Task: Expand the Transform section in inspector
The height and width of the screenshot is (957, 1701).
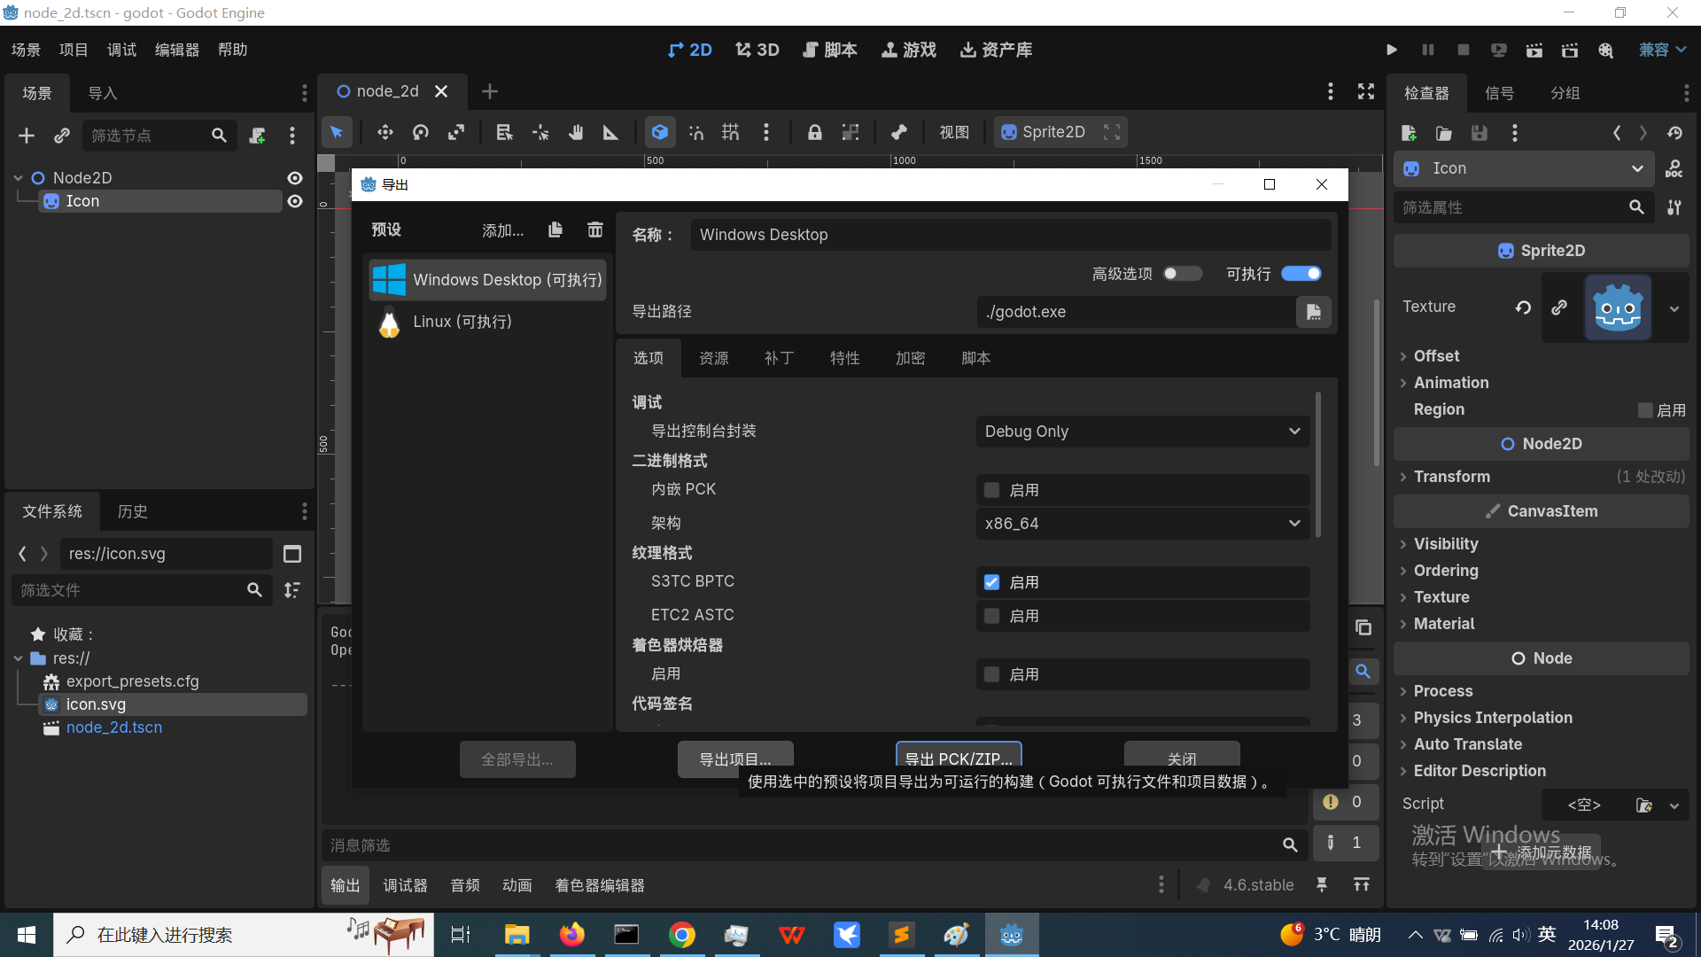Action: click(1451, 477)
